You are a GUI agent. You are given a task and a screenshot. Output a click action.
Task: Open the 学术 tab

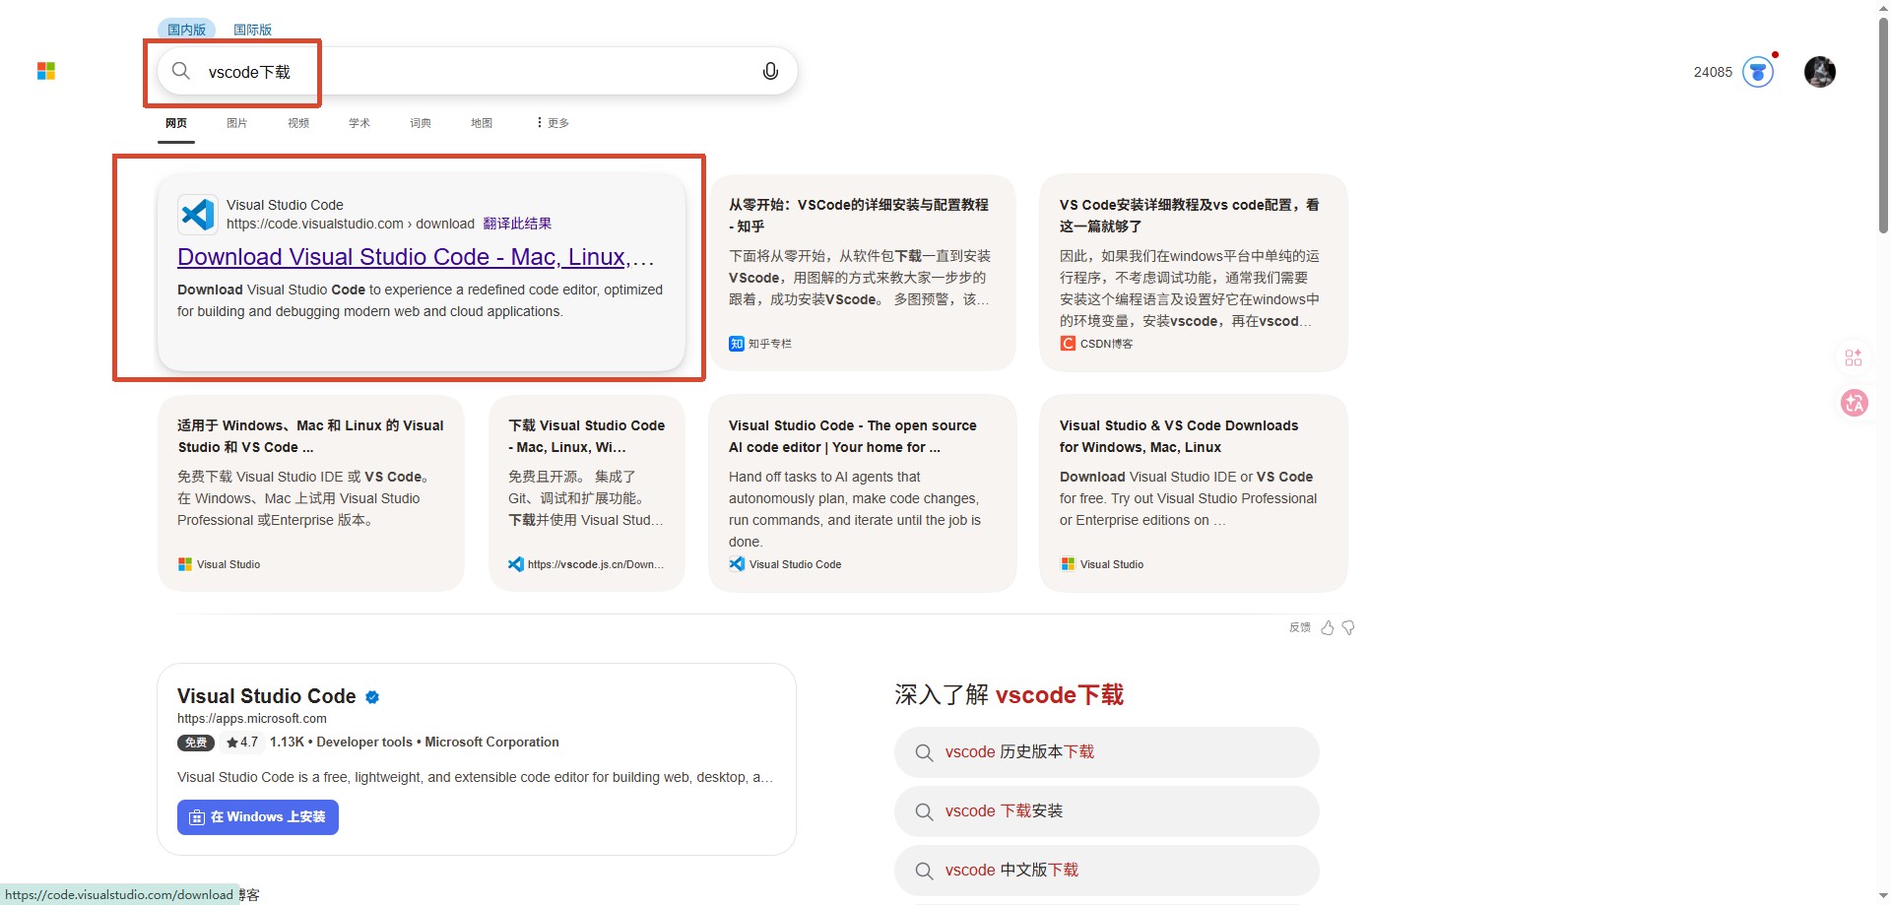(359, 123)
